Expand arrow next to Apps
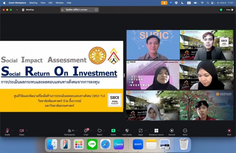Image resolution: width=236 pixels, height=153 pixels. [145, 130]
